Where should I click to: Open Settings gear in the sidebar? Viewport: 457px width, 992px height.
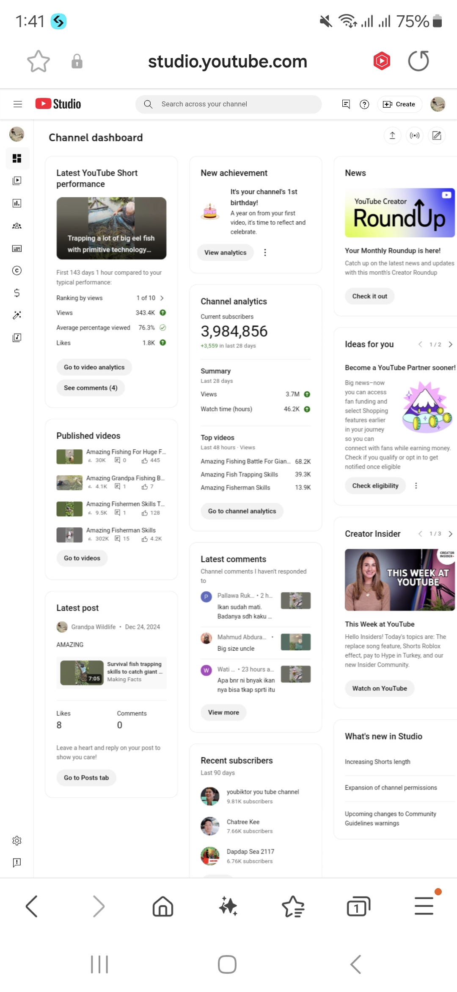click(17, 841)
